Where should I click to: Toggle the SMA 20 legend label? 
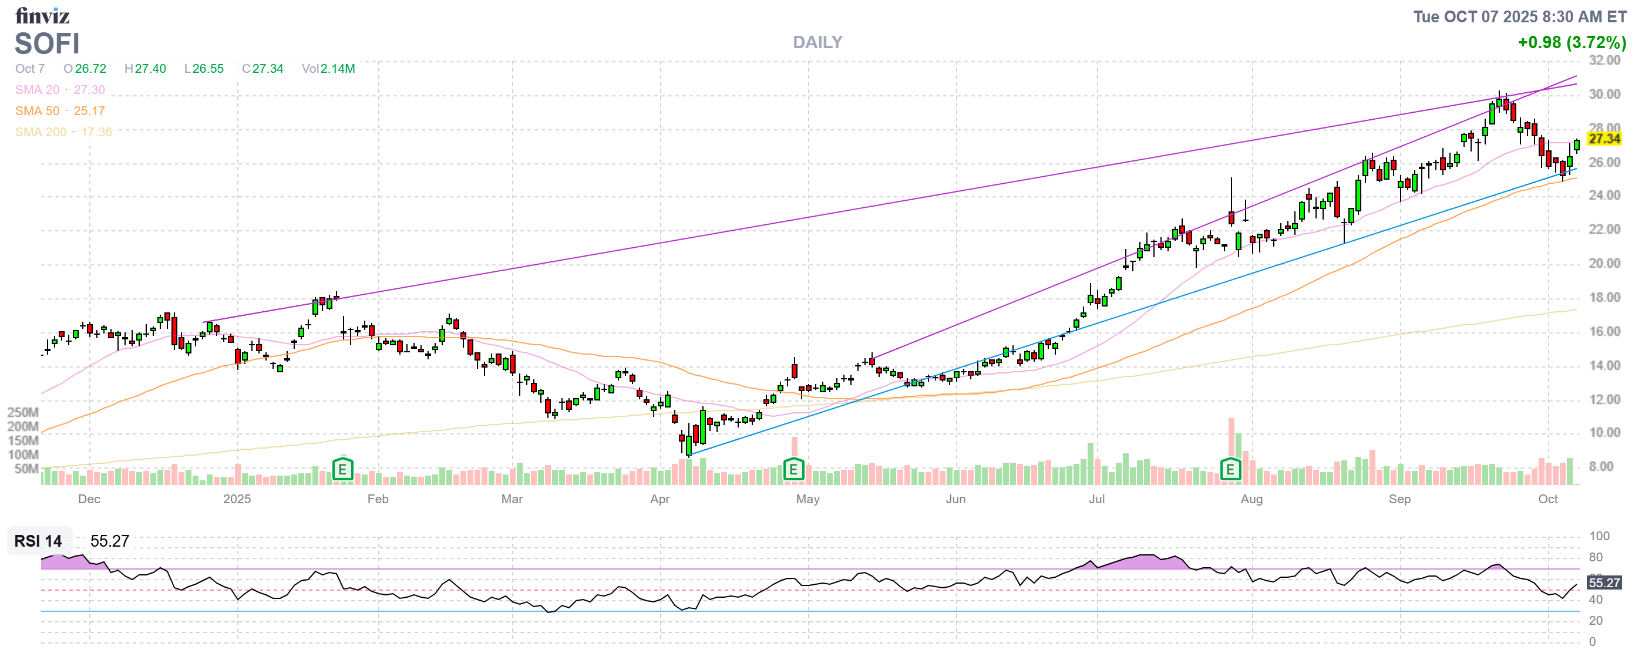tap(37, 90)
